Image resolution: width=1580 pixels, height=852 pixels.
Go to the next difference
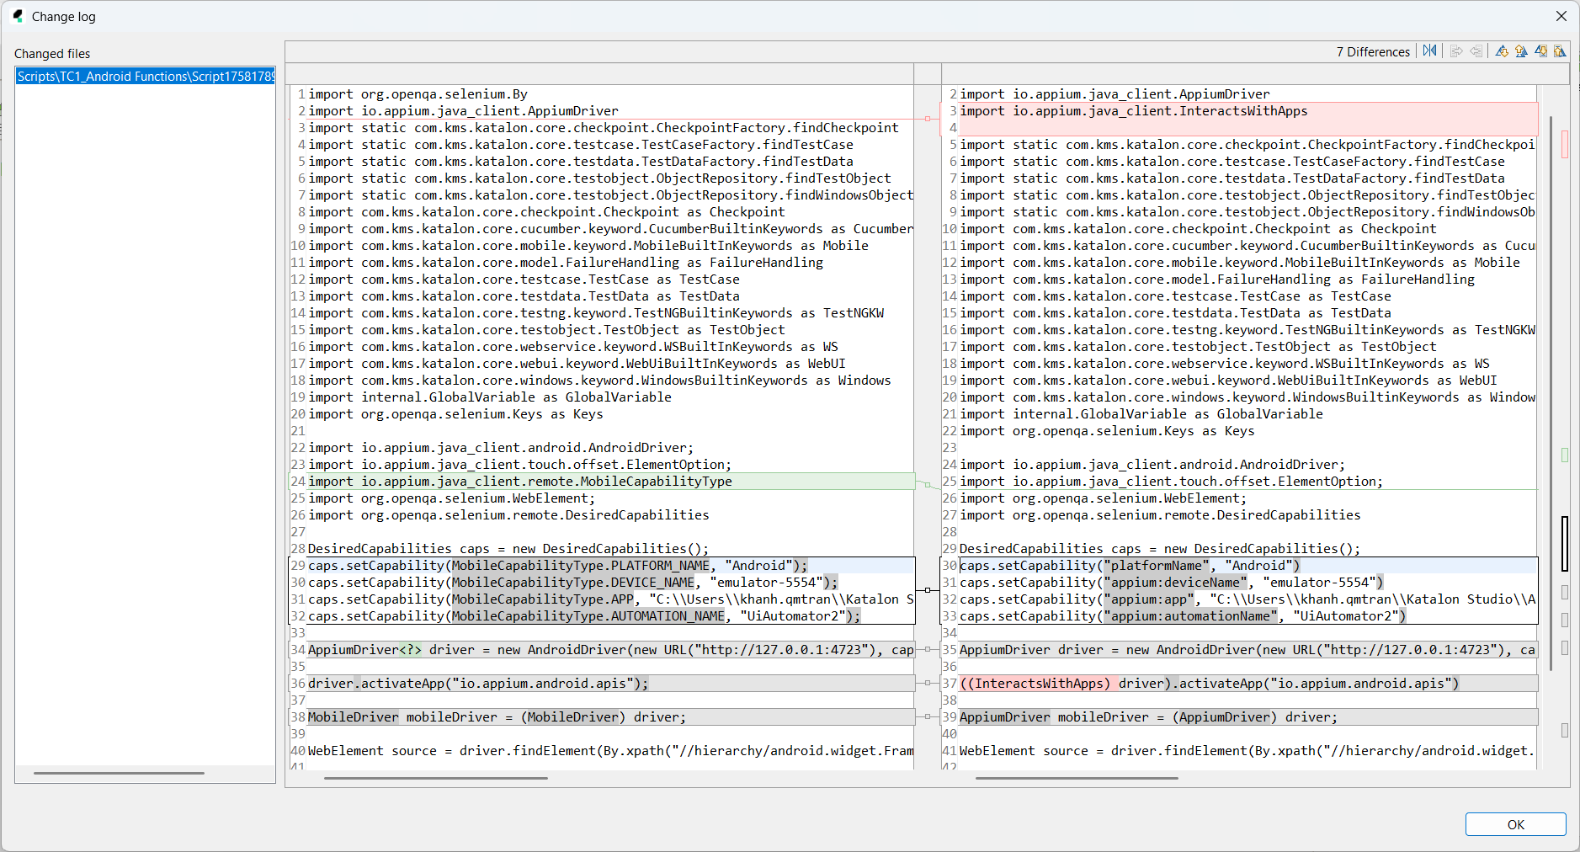[x=1502, y=51]
